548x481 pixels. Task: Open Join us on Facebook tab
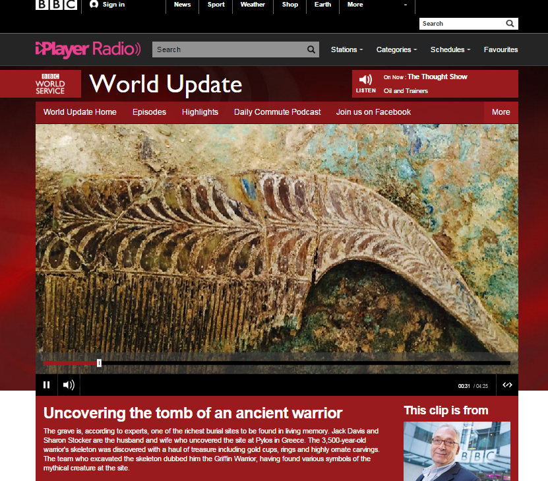[373, 112]
